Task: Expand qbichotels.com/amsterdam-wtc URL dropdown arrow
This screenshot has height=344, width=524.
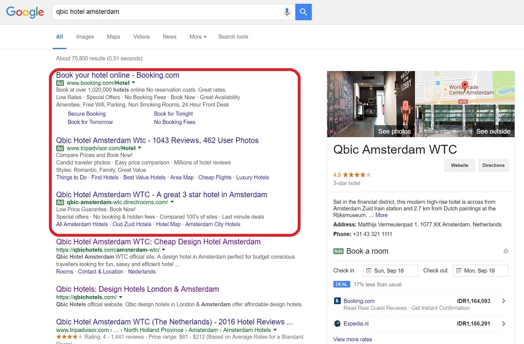Action: click(164, 249)
